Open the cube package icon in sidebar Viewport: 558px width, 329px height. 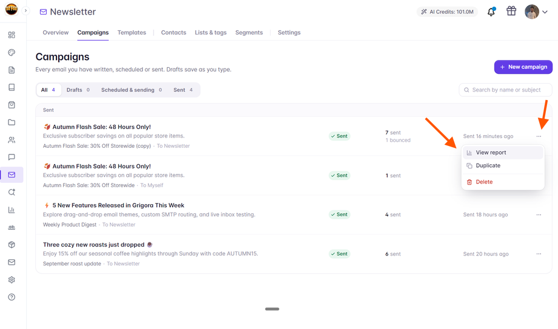click(x=12, y=245)
